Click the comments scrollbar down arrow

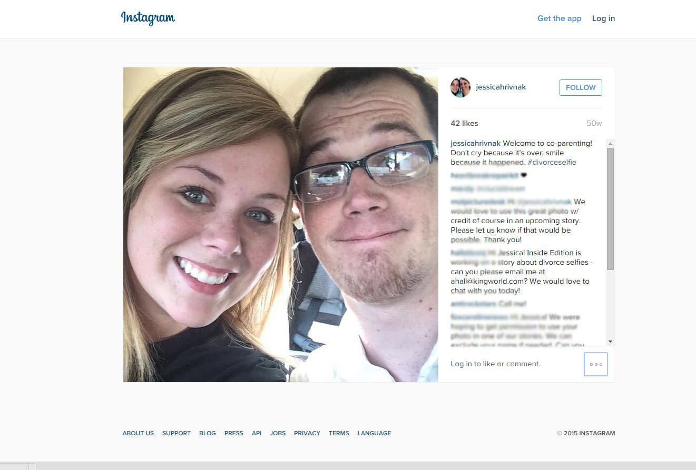pos(610,342)
